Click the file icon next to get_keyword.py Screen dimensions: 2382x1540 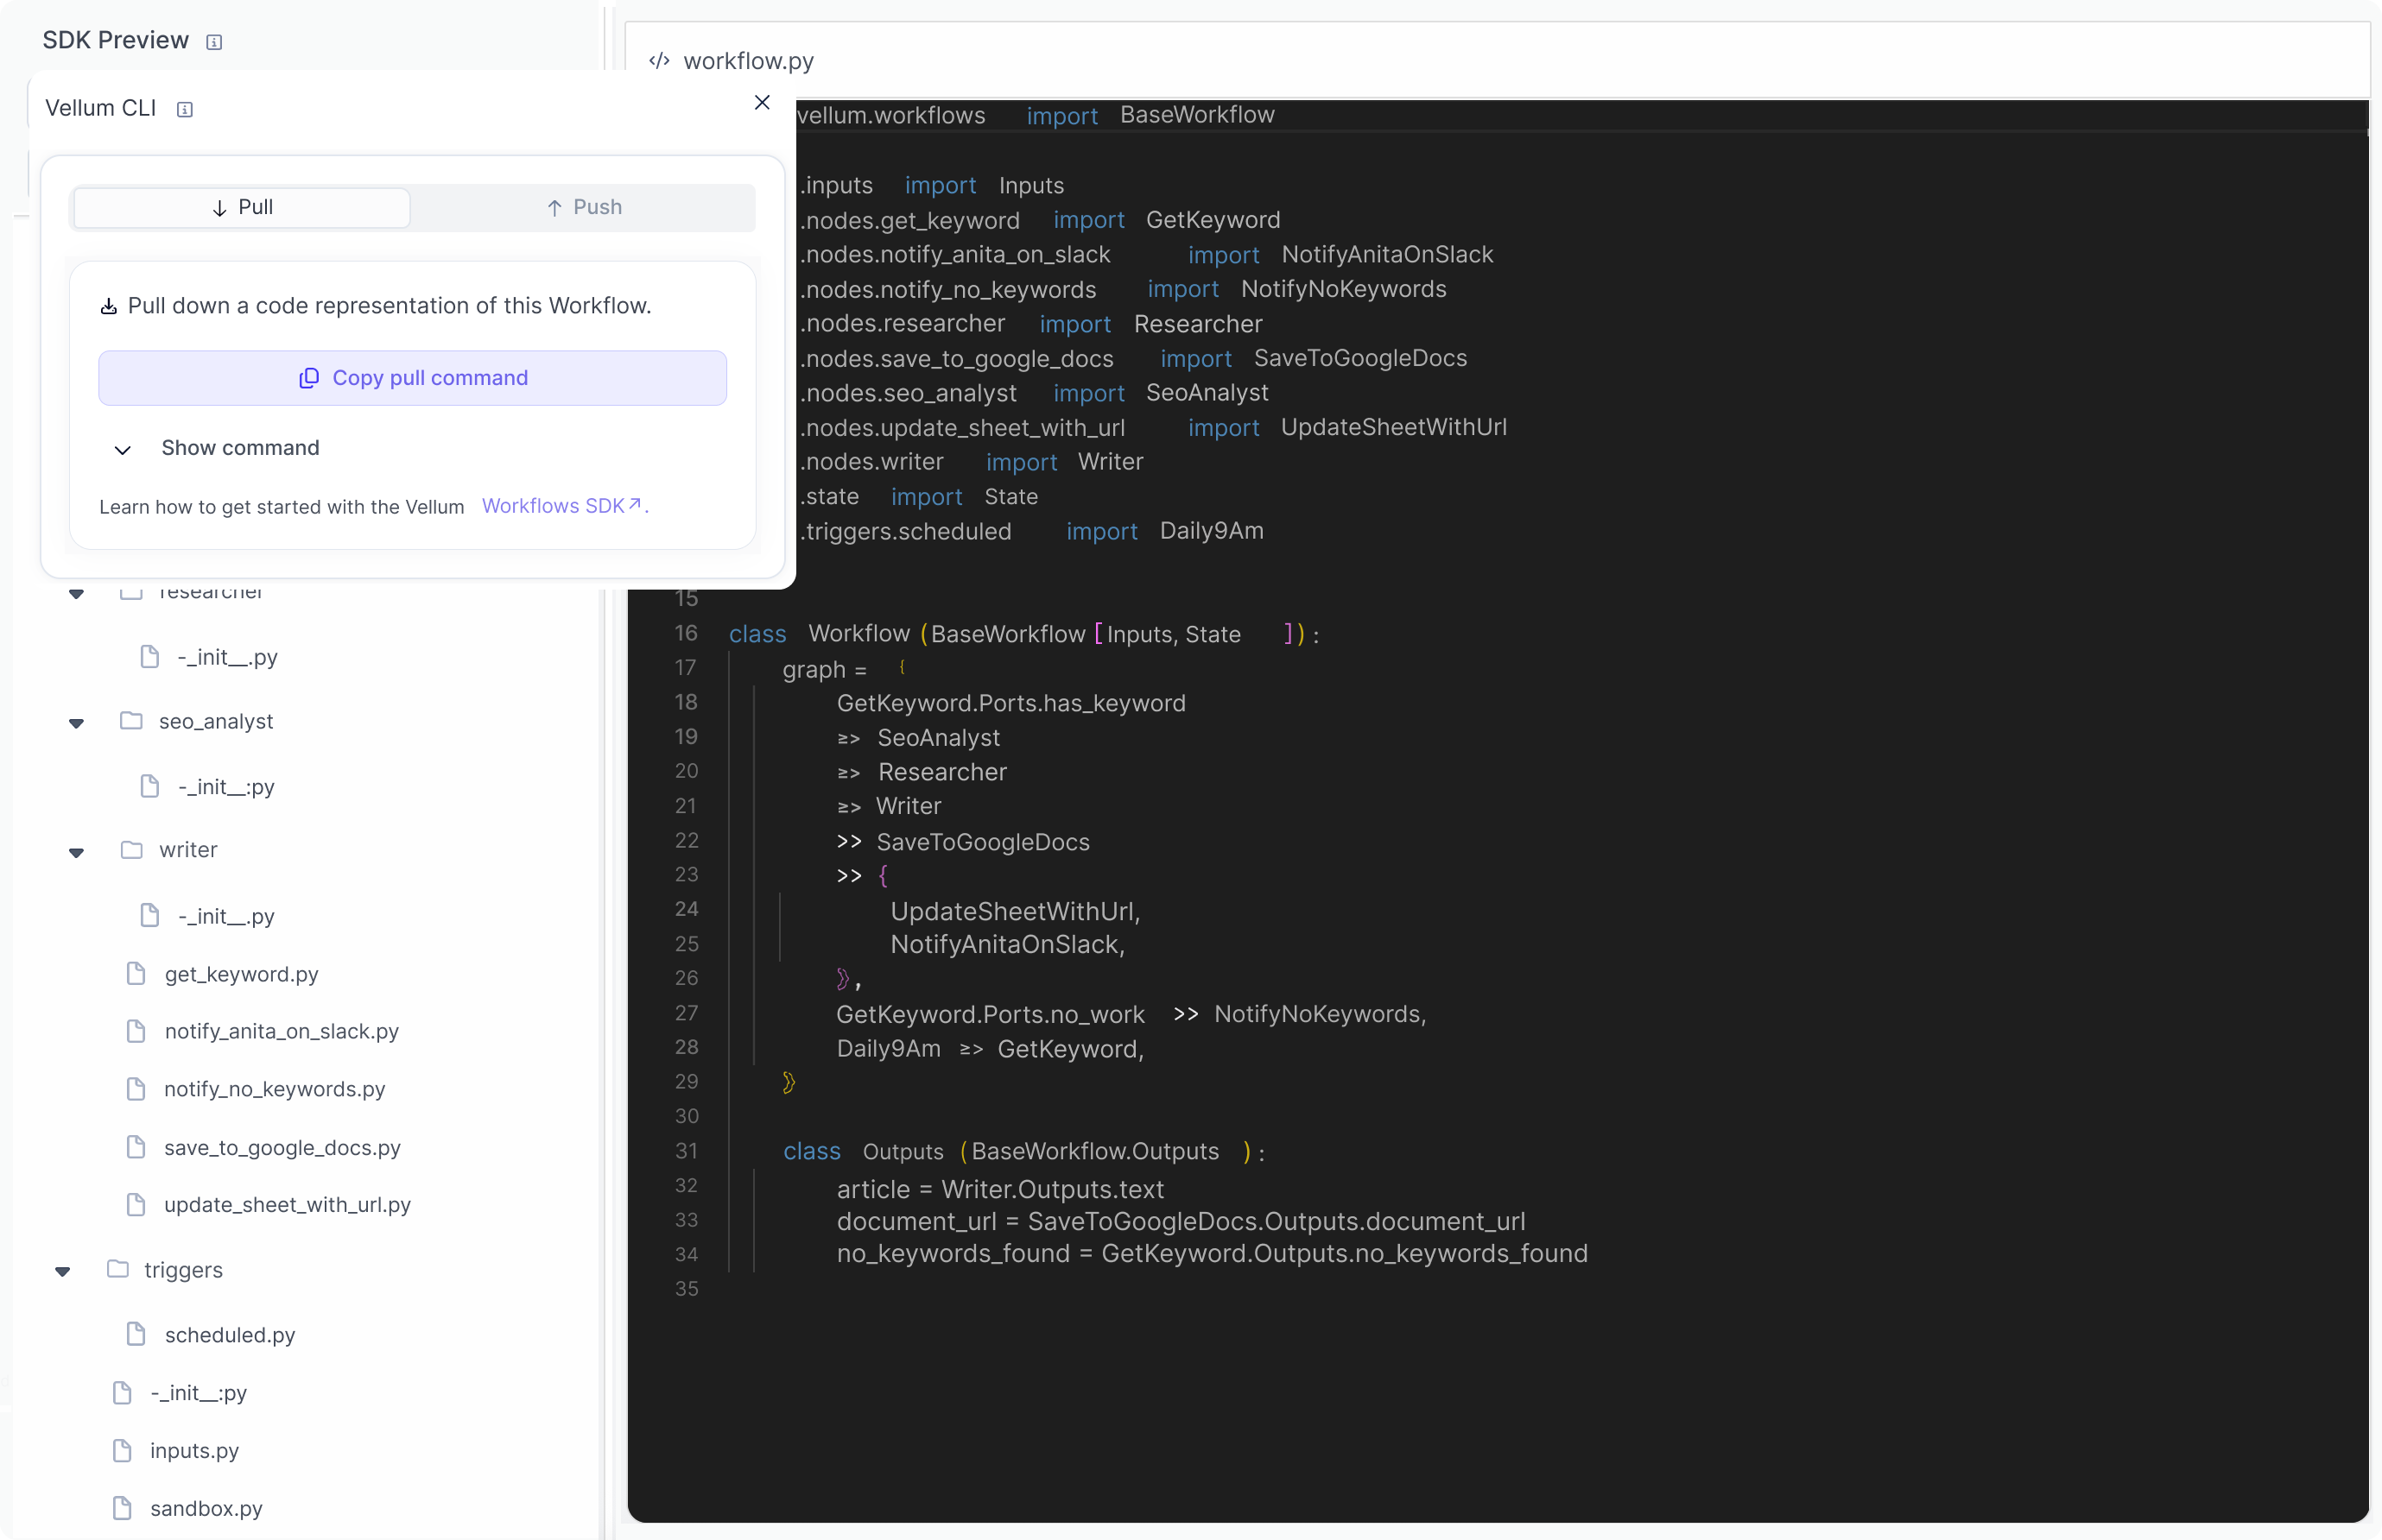pyautogui.click(x=137, y=974)
